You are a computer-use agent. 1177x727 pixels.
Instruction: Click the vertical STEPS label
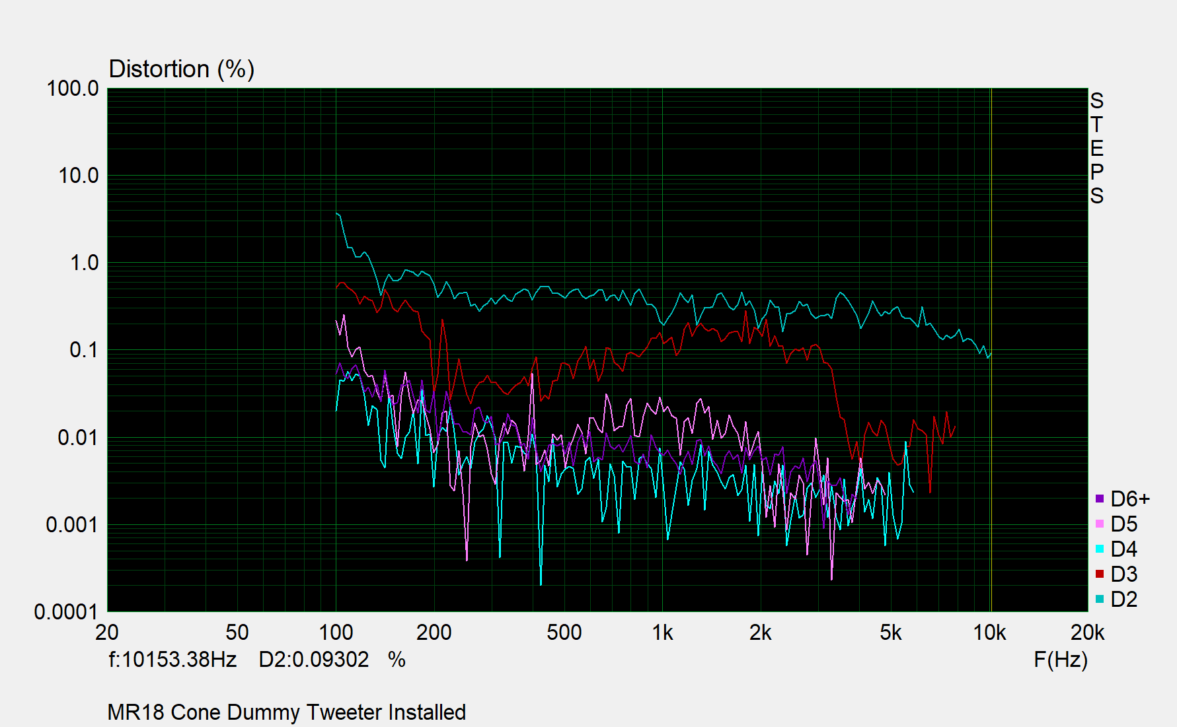[1097, 148]
